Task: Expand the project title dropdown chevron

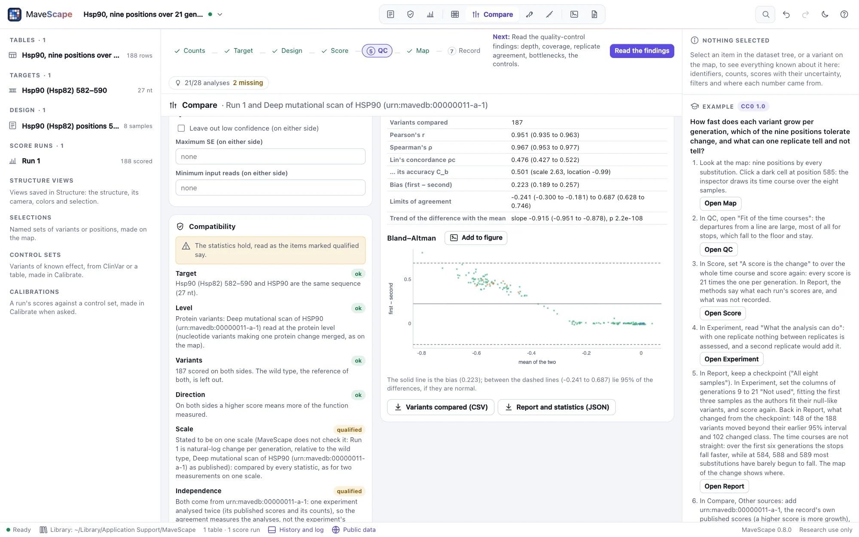Action: (x=220, y=14)
